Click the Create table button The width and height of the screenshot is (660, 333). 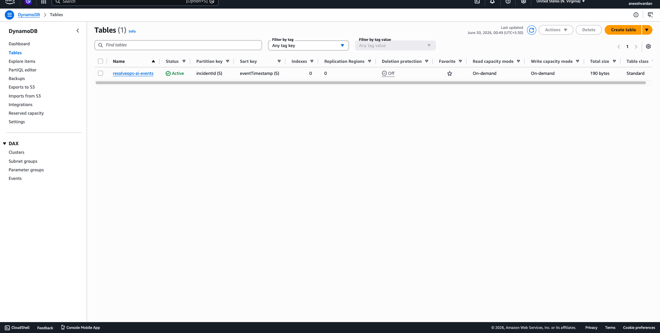(623, 30)
